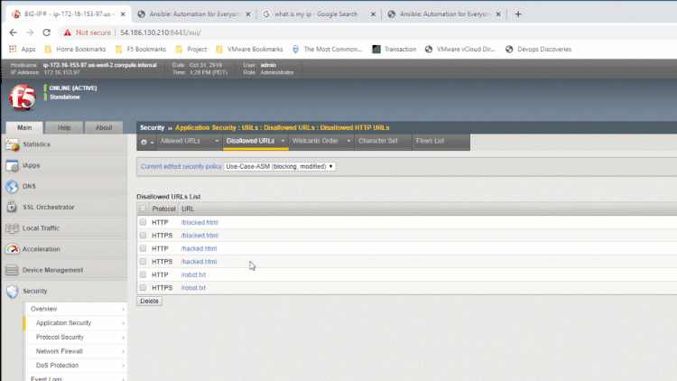
Task: Open the gear settings menu in Security bar
Action: [x=145, y=142]
